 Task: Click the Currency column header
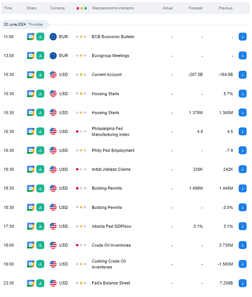(58, 8)
